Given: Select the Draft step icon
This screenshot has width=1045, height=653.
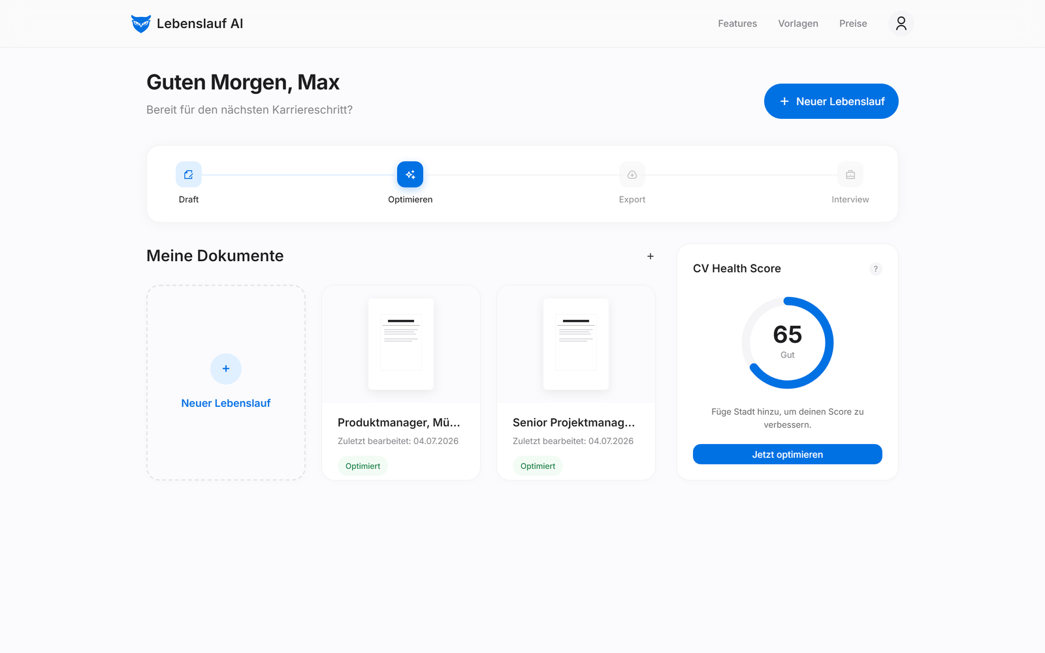Looking at the screenshot, I should pyautogui.click(x=189, y=174).
